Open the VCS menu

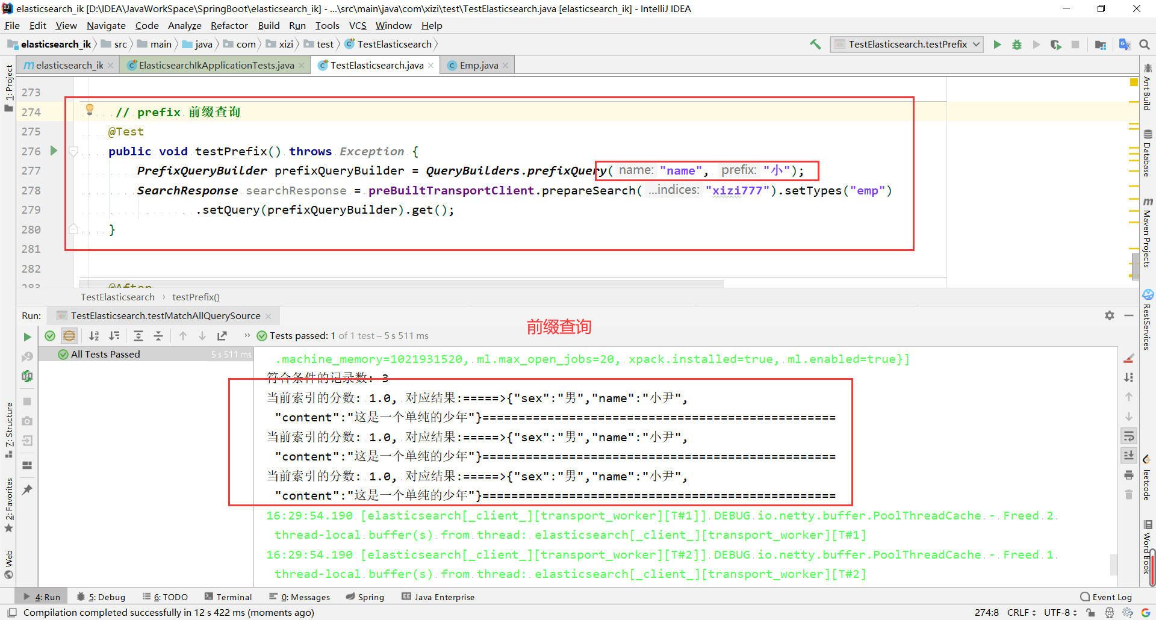(358, 25)
